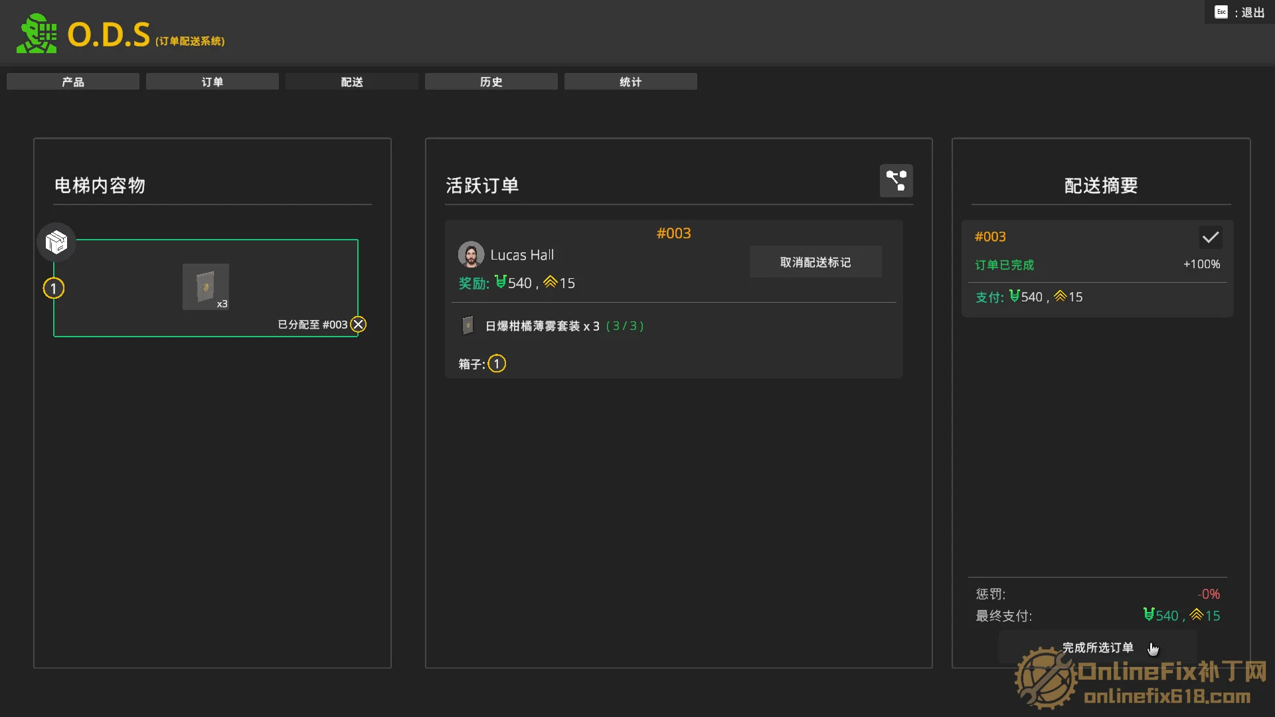Screen dimensions: 1275x717
Task: Click the reputation chevron icon in 最终支付 row
Action: click(1196, 614)
